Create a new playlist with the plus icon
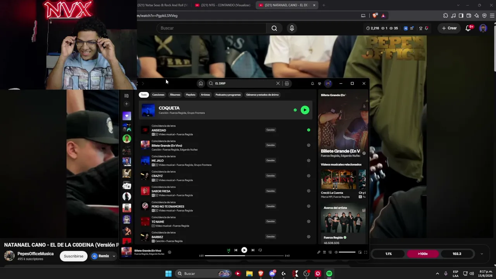496x279 pixels. click(x=126, y=104)
